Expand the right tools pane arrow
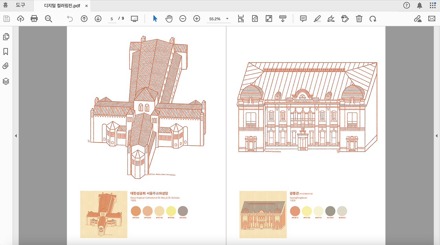 (x=437, y=136)
